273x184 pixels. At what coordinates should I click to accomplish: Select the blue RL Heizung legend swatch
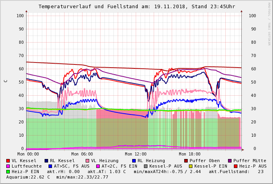(134, 161)
